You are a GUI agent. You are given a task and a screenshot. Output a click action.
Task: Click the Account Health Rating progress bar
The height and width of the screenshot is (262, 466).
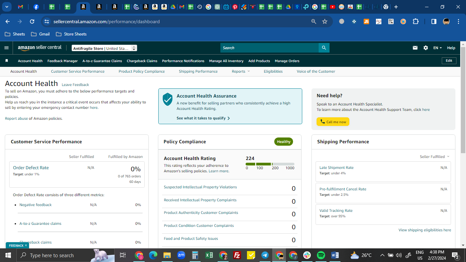point(270,164)
